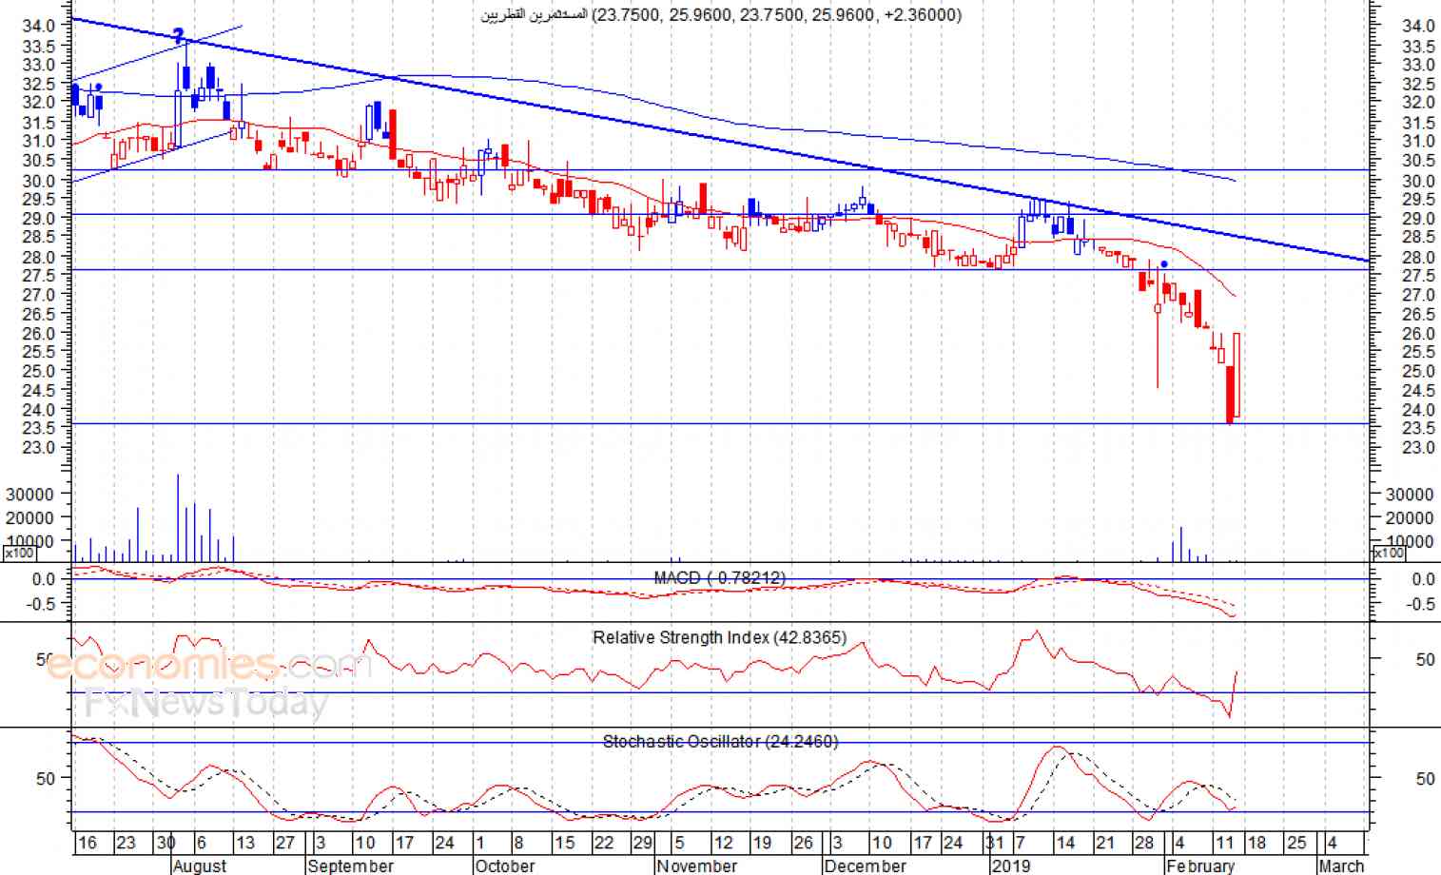The height and width of the screenshot is (875, 1441).
Task: Select the Relative Strength Index (42.8365) label
Action: pyautogui.click(x=719, y=637)
